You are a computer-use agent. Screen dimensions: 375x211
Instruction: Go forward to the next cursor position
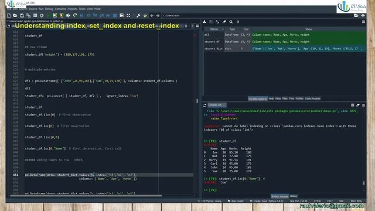click(158, 16)
